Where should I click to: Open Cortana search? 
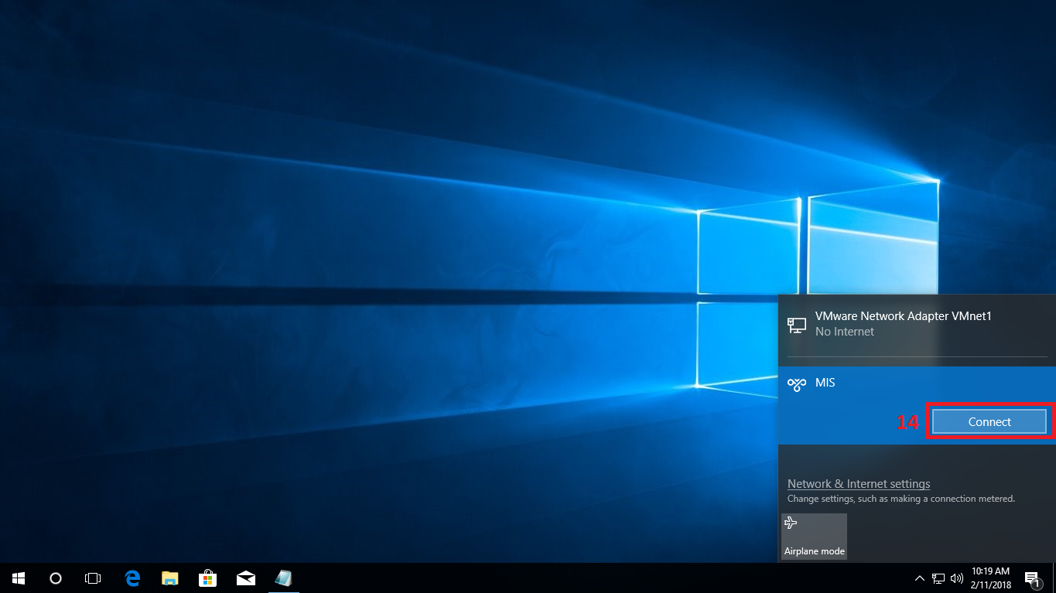[55, 578]
